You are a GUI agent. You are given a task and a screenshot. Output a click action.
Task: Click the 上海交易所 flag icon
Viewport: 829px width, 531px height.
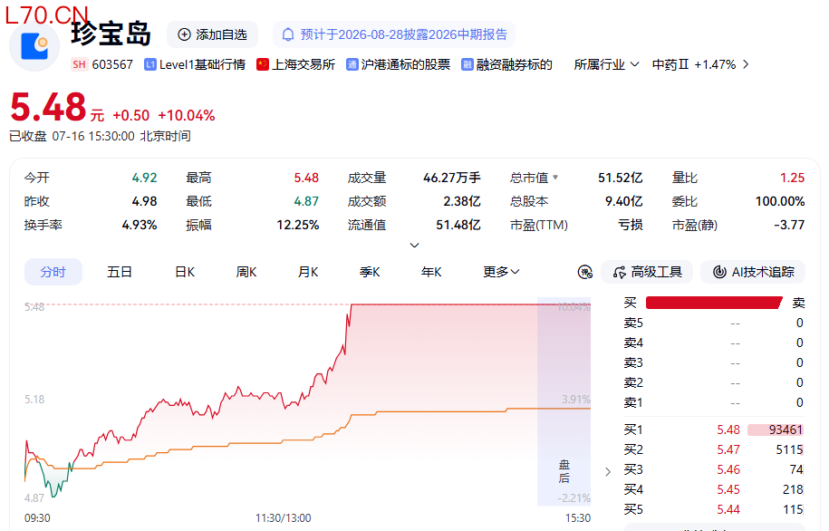(262, 64)
